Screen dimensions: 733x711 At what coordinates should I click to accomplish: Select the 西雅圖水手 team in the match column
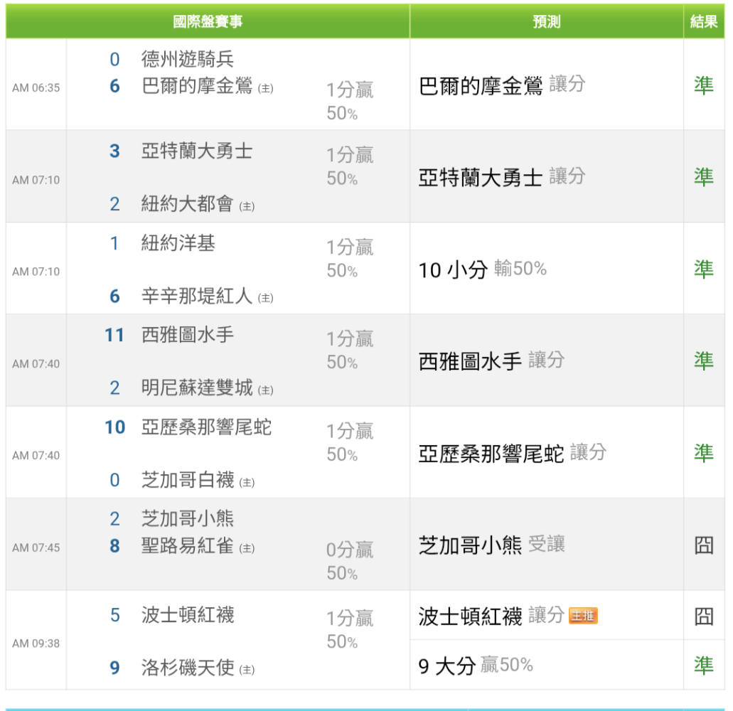tap(188, 335)
